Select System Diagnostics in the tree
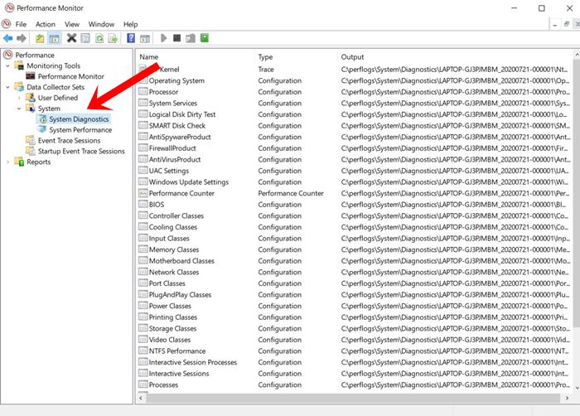This screenshot has height=416, width=580. pos(79,119)
